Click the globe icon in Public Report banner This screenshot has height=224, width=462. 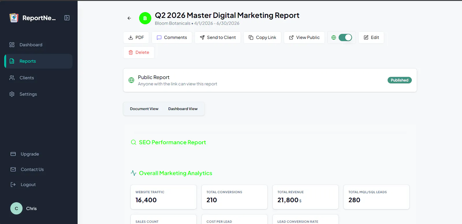point(131,80)
